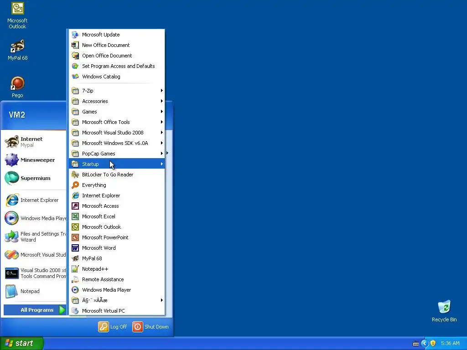Viewport: 467px width, 350px height.
Task: Click the Microsoft Virtual PC icon
Action: tap(75, 311)
